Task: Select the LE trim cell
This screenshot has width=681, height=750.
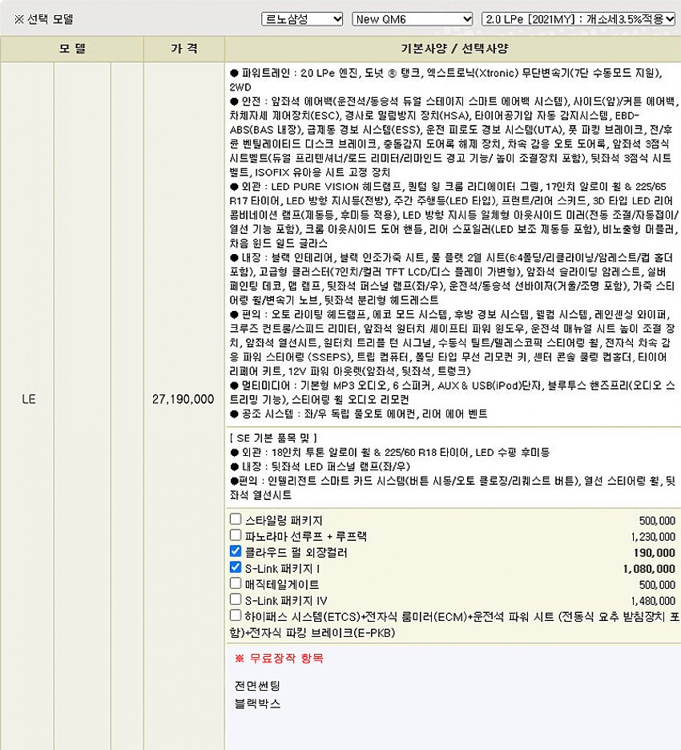Action: 29,399
